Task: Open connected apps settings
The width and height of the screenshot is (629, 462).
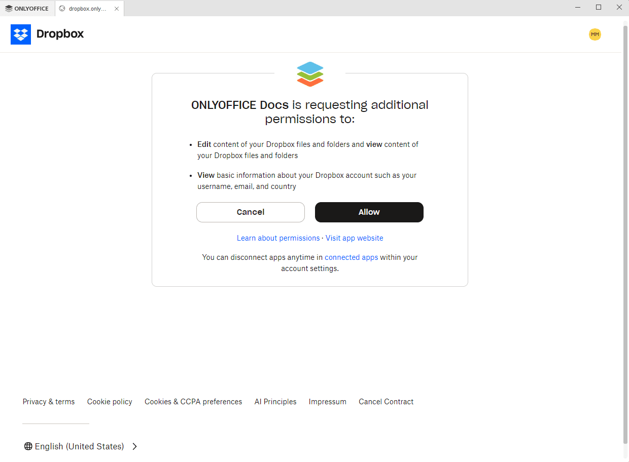Action: (x=351, y=257)
